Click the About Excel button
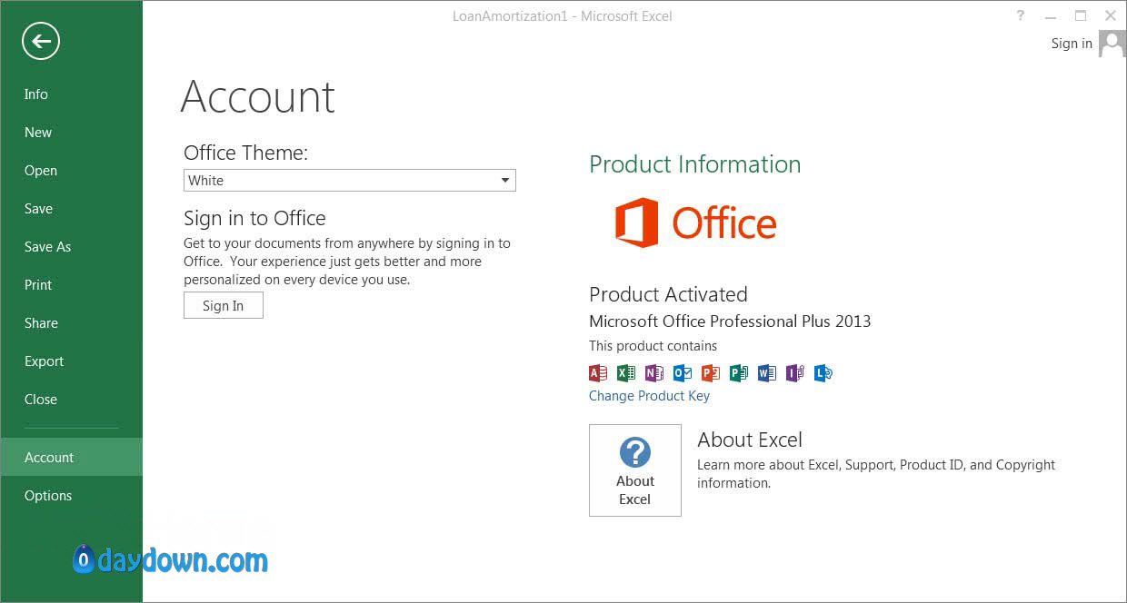 [x=635, y=470]
